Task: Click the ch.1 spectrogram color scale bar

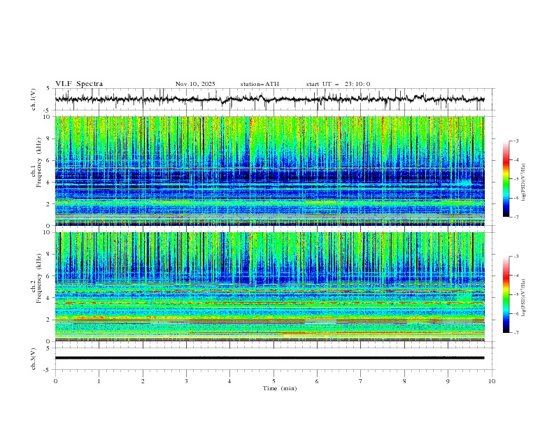Action: click(x=506, y=179)
